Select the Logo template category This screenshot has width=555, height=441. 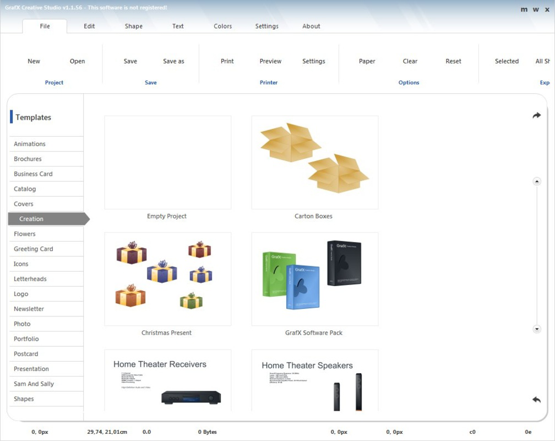click(46, 294)
